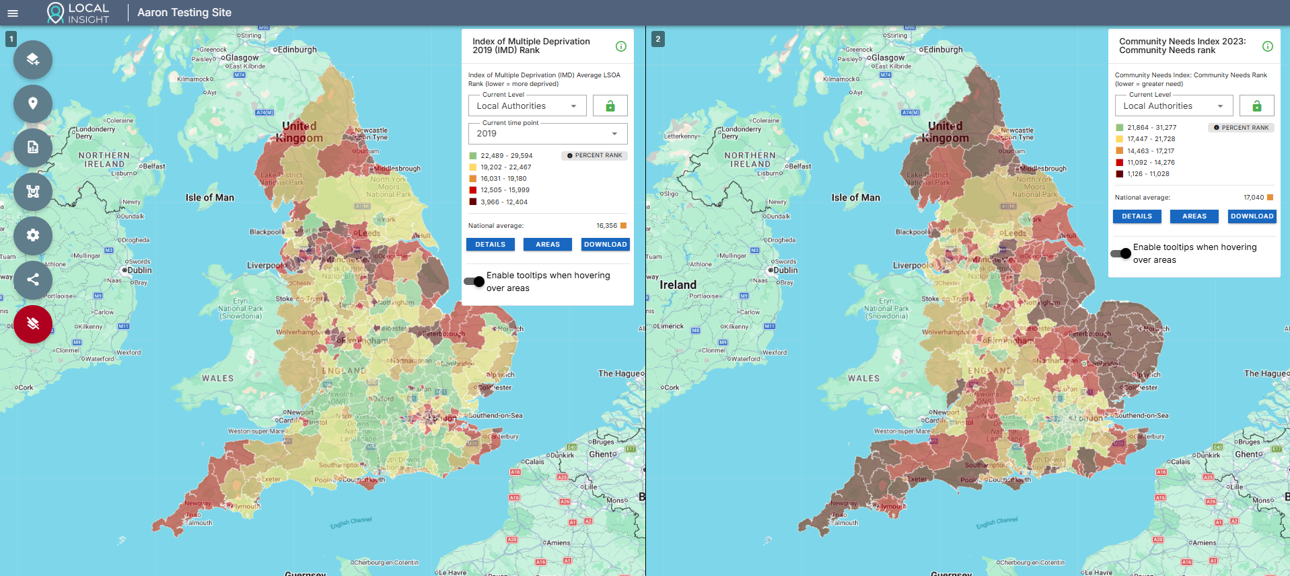This screenshot has height=576, width=1290.
Task: Expand the 2019 time point dropdown
Action: tap(547, 134)
